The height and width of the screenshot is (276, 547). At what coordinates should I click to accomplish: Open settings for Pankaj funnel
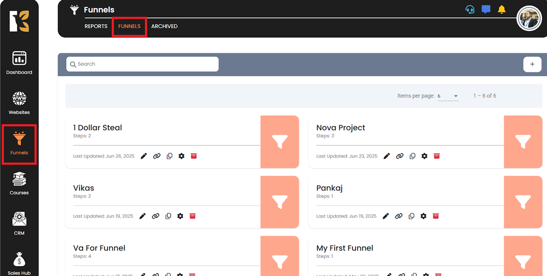tap(423, 216)
